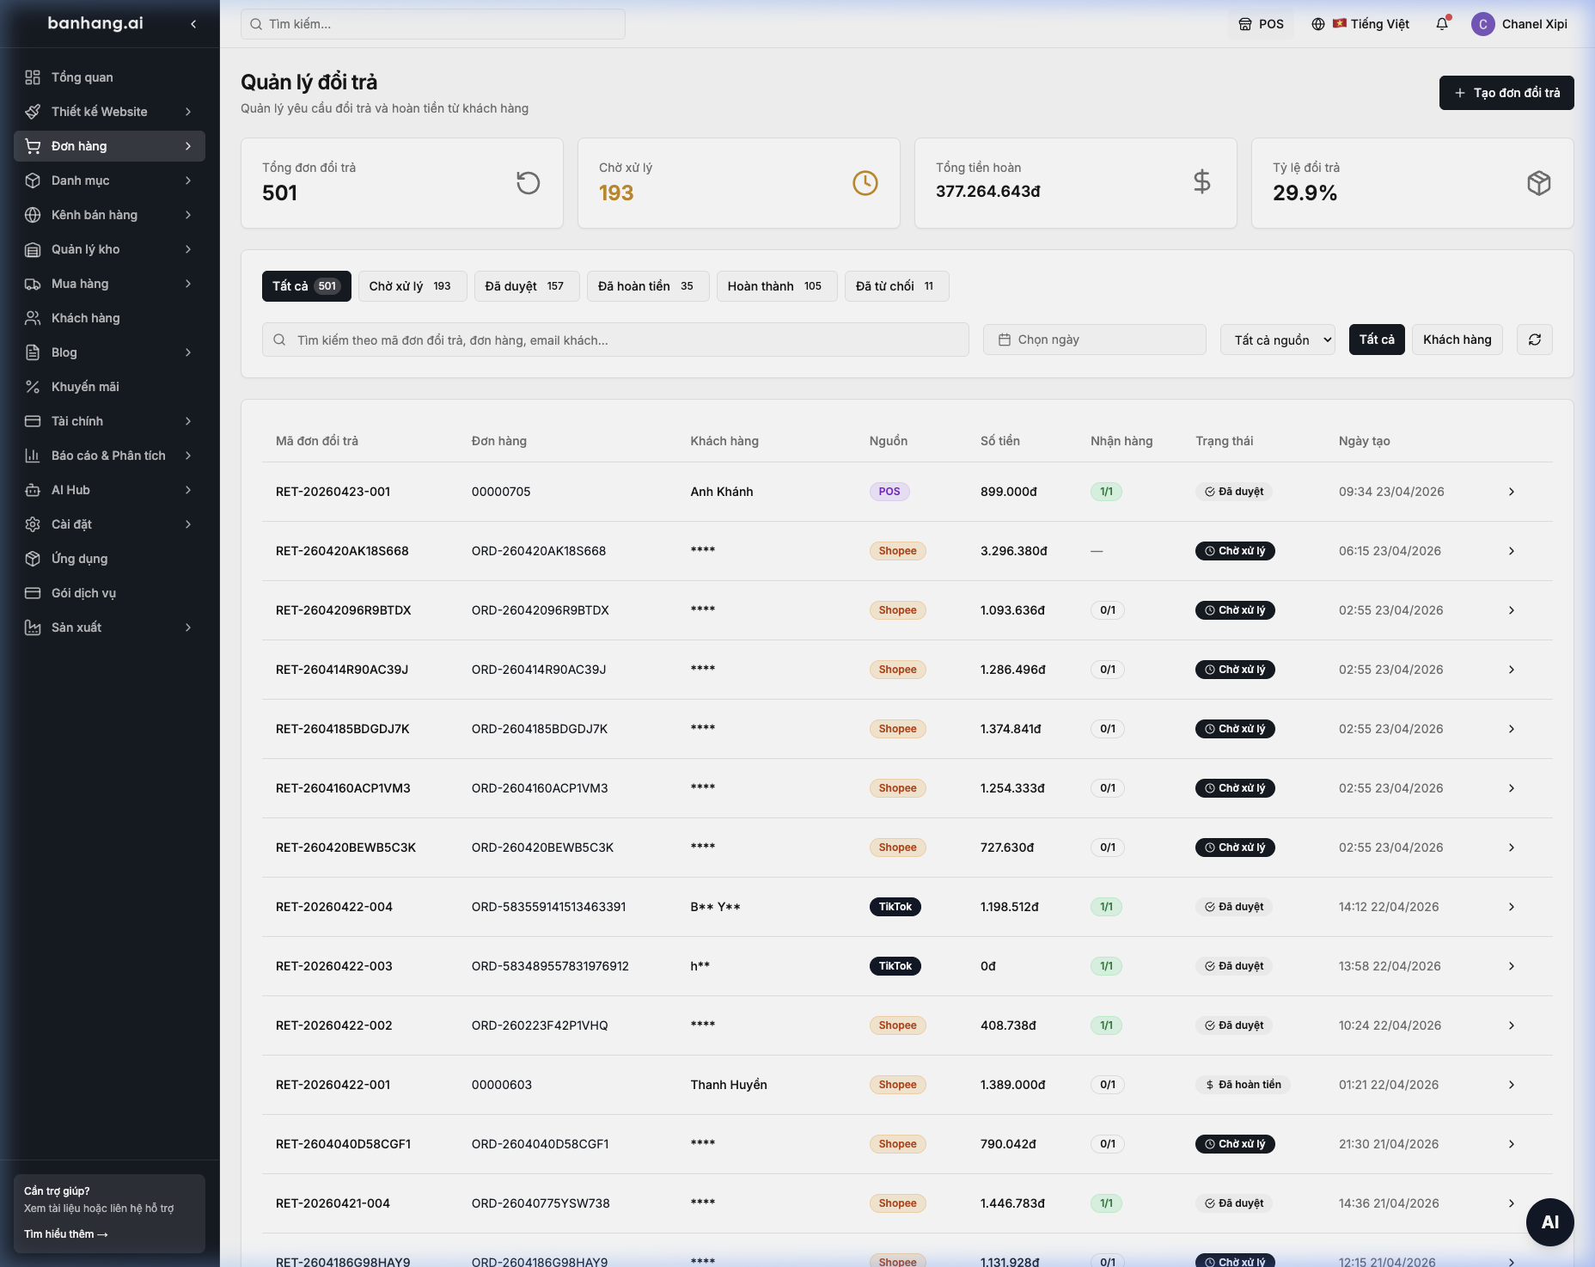The width and height of the screenshot is (1595, 1267).
Task: Click the refresh icon beside Khách hàng
Action: 1535,340
